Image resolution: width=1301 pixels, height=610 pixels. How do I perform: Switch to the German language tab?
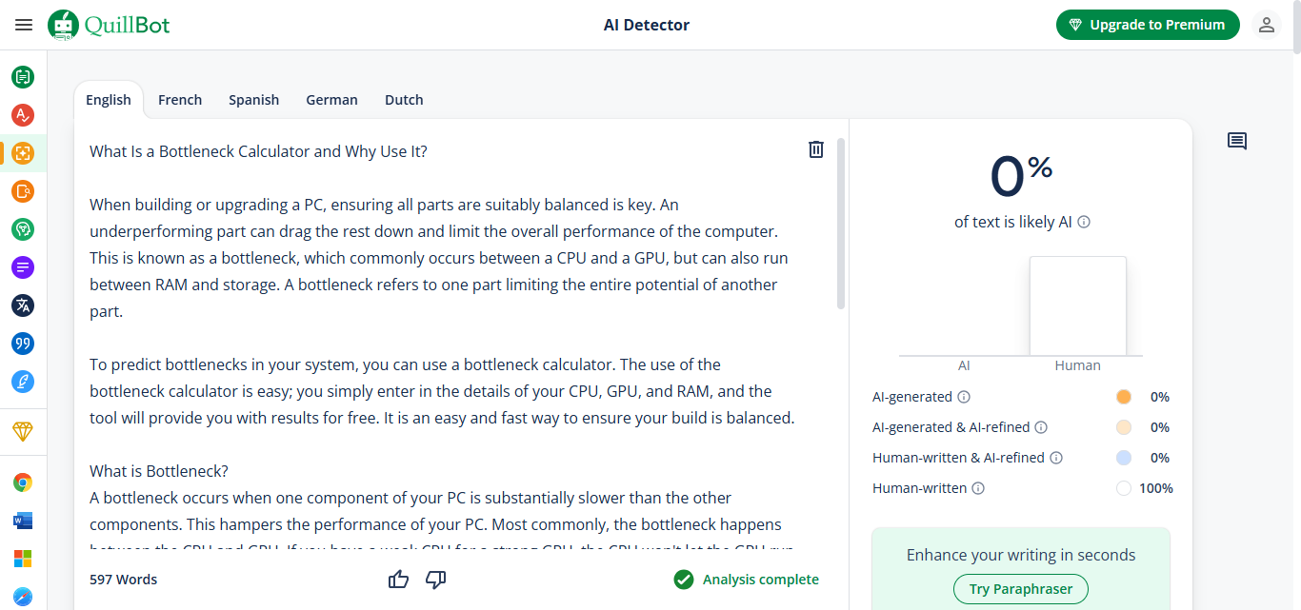331,100
